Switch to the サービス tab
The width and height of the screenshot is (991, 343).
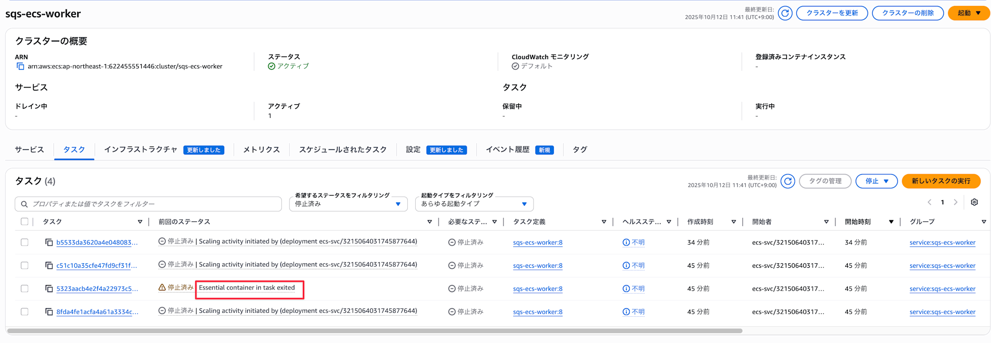coord(29,149)
